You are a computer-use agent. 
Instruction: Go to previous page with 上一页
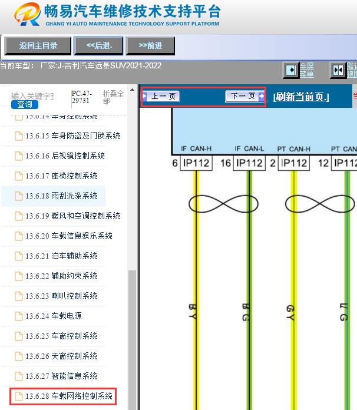tap(161, 96)
